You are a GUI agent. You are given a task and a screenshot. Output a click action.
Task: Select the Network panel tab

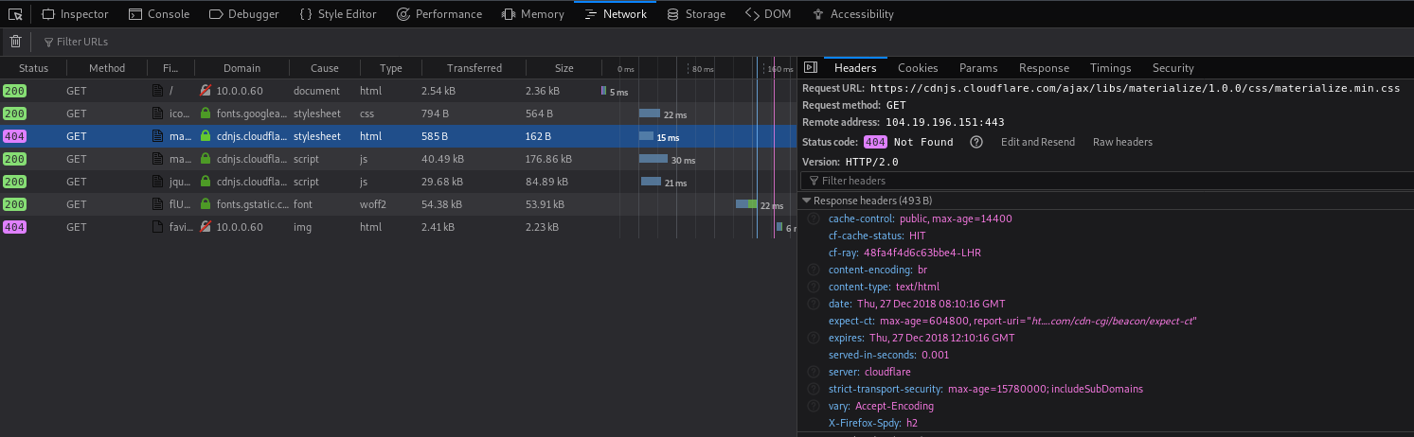[616, 14]
